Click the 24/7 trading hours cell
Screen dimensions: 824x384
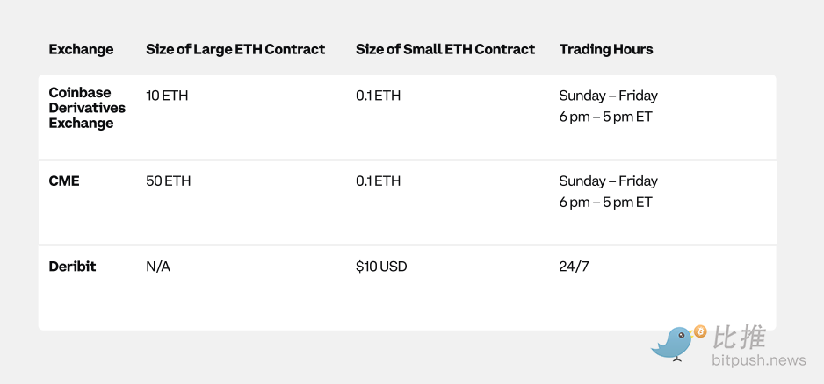574,266
